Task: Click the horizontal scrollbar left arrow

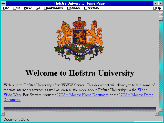Action: pos(3,114)
